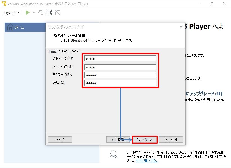This screenshot has width=231, height=168.
Task: Click the full name input field
Action: [120, 58]
